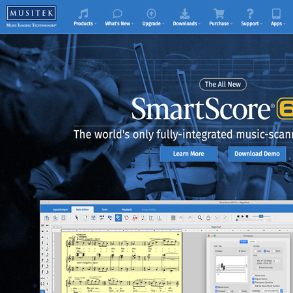Select the arrow pointer tool
Viewport: 293px width, 293px height.
(x=77, y=217)
